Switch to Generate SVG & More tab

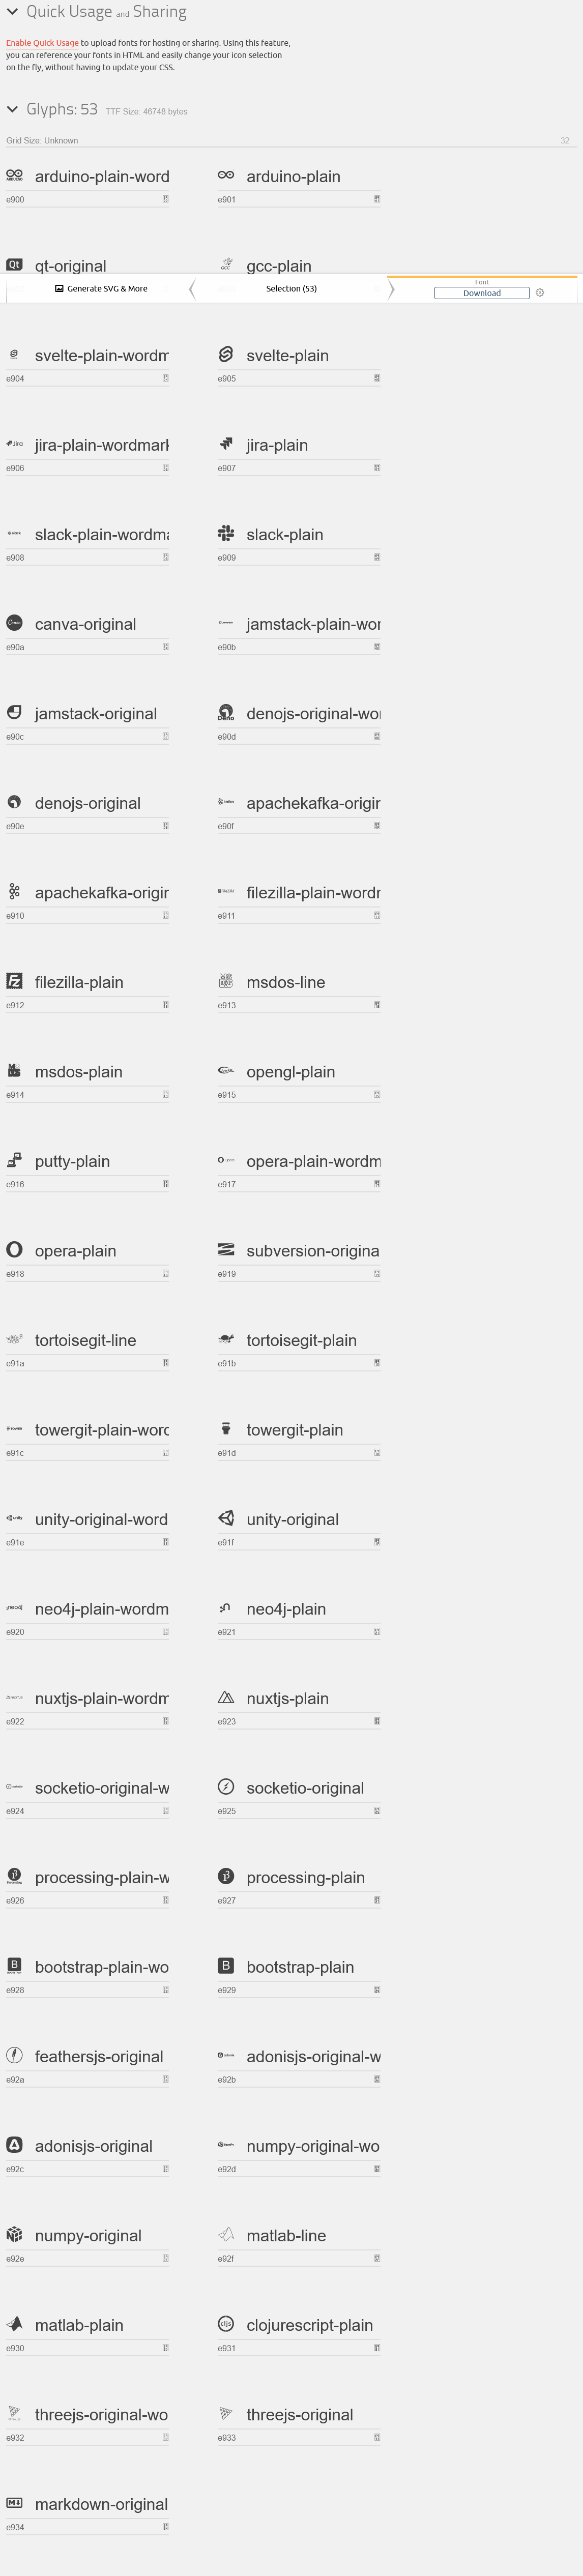[101, 289]
